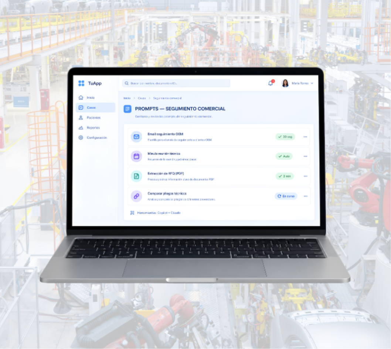
Task: Go to Inicio breadcrumb link
Action: click(127, 98)
